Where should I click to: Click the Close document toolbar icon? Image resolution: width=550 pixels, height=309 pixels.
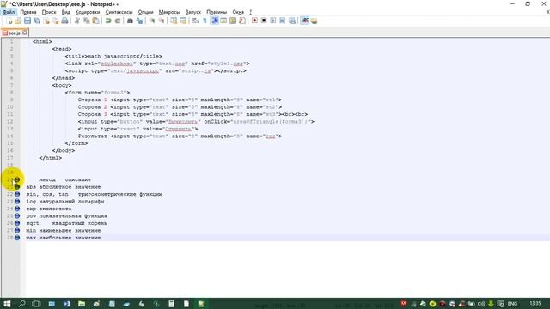click(x=46, y=21)
